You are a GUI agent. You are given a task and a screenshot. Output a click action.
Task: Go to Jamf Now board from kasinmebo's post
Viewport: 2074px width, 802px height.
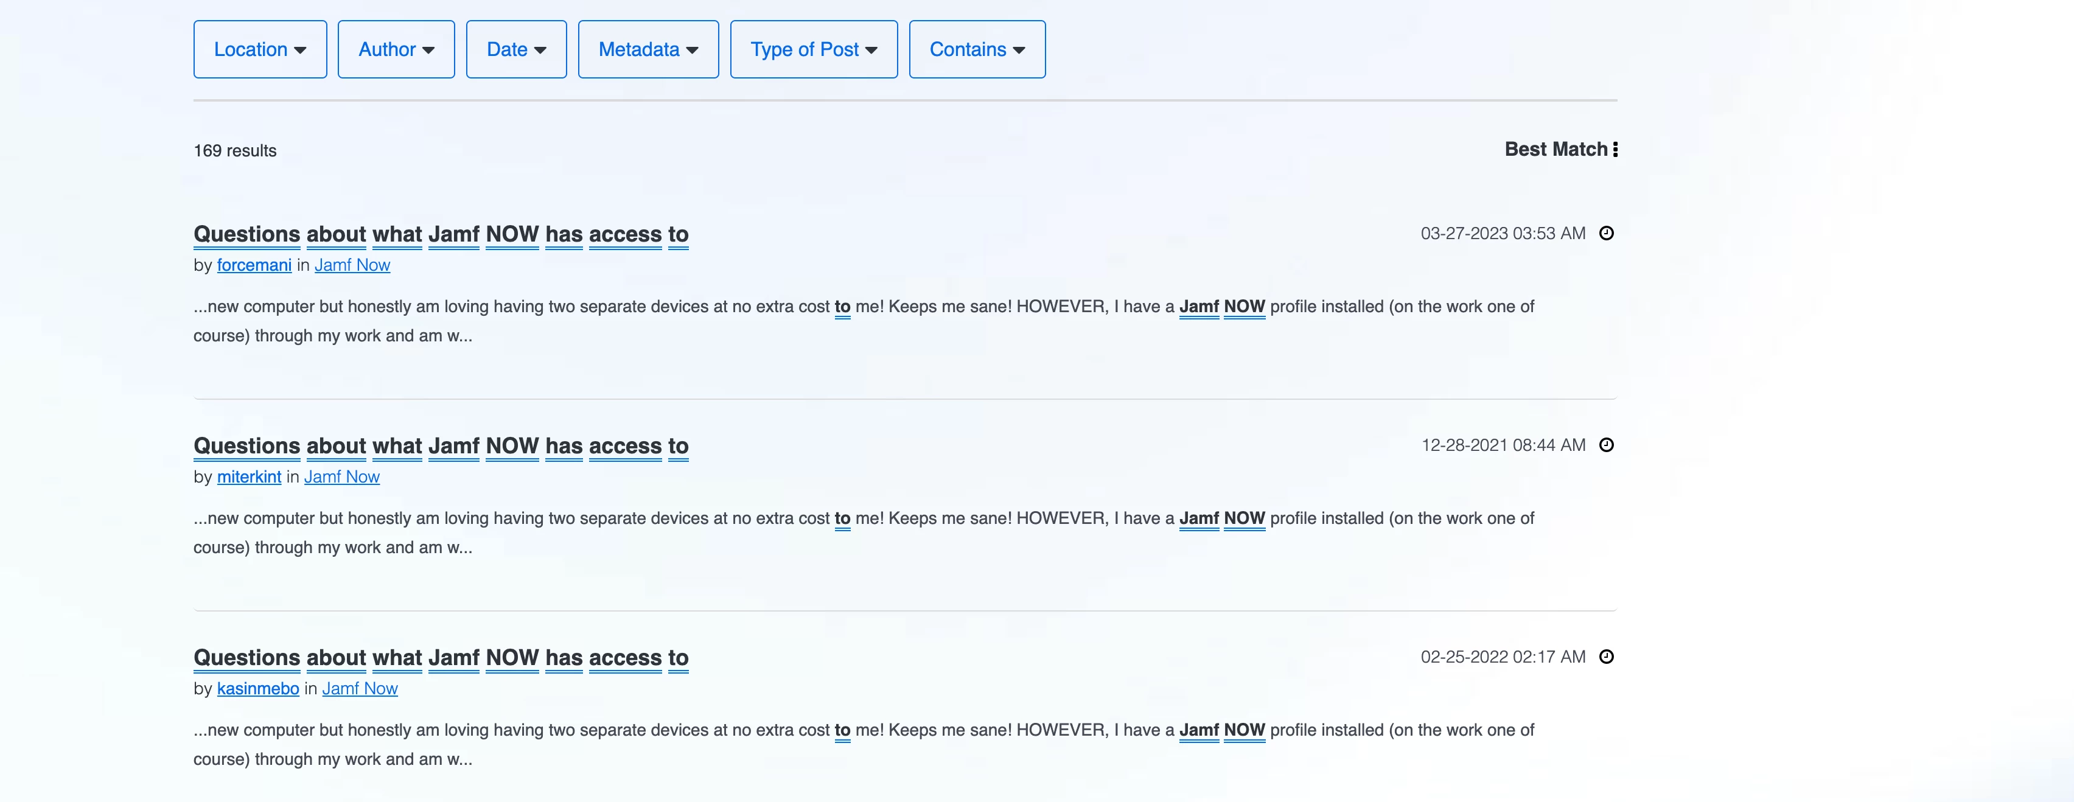360,688
